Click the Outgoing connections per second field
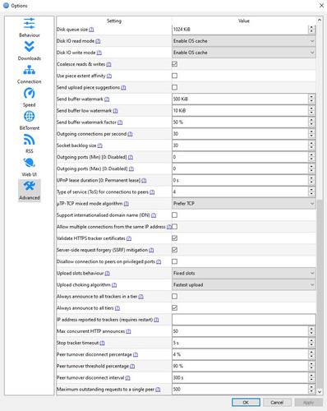327x411 pixels. [240, 134]
